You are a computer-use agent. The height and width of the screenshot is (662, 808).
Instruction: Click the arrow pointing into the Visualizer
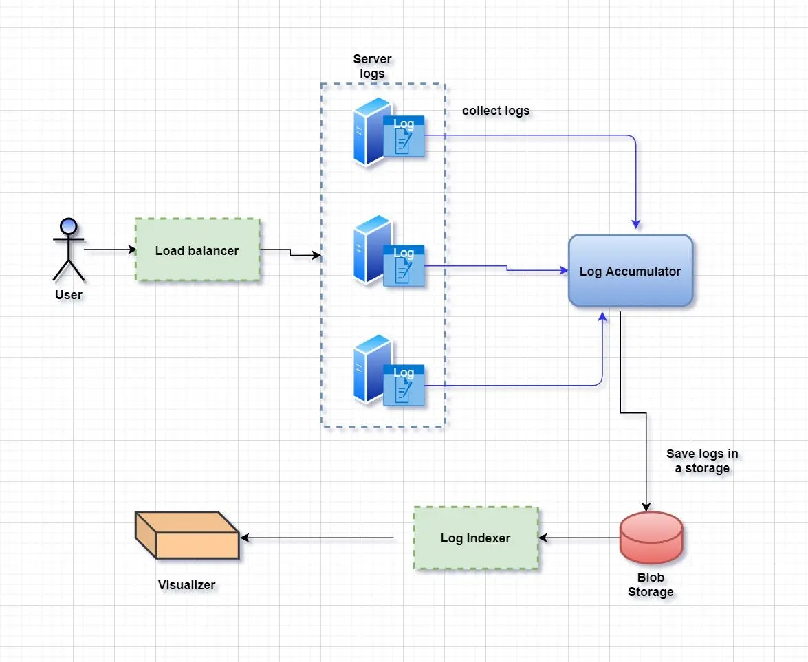click(317, 538)
